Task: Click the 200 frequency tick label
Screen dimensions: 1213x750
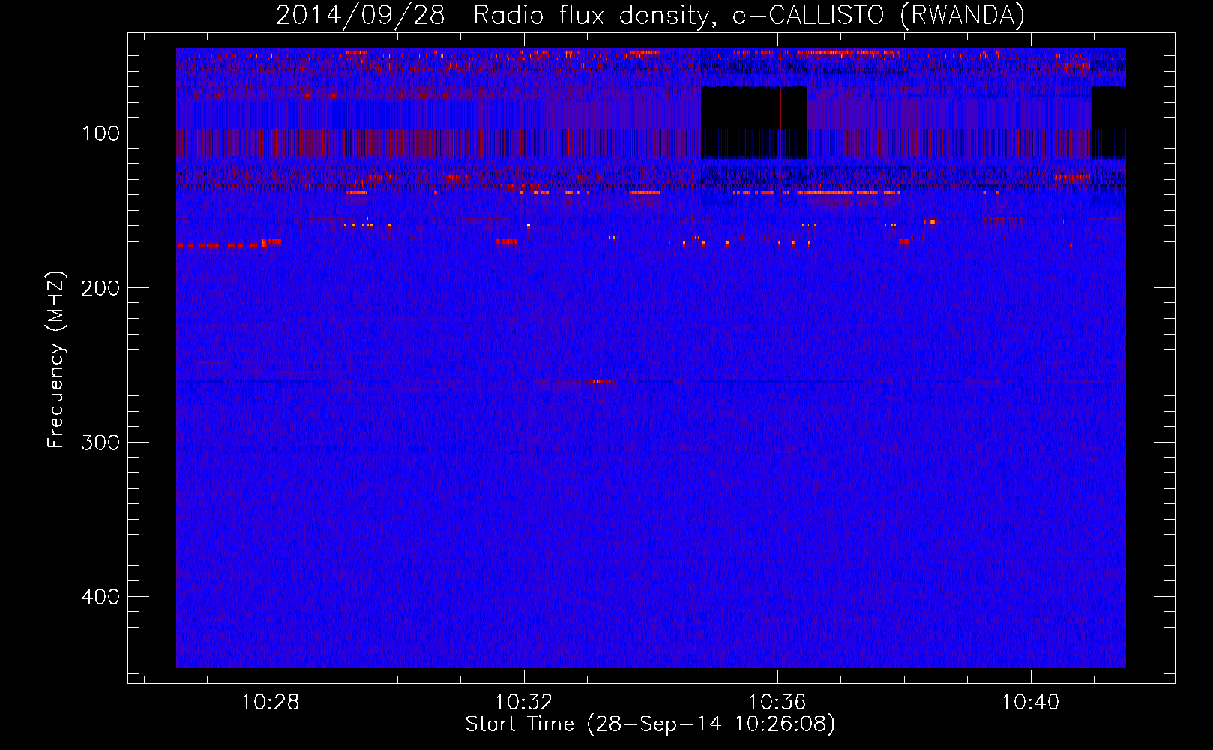Action: click(x=100, y=288)
